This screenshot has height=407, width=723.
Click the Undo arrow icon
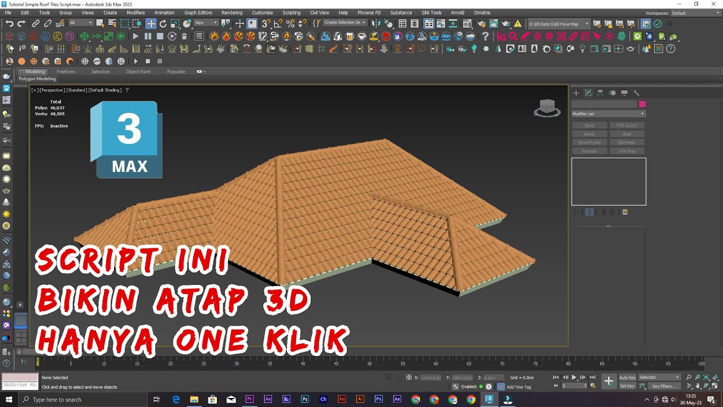(10, 24)
